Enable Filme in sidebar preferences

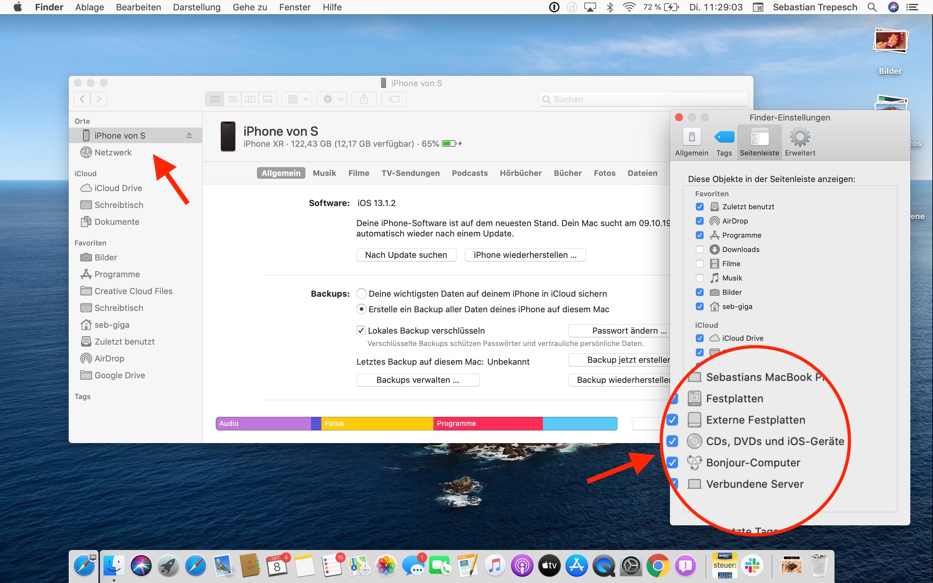point(699,264)
